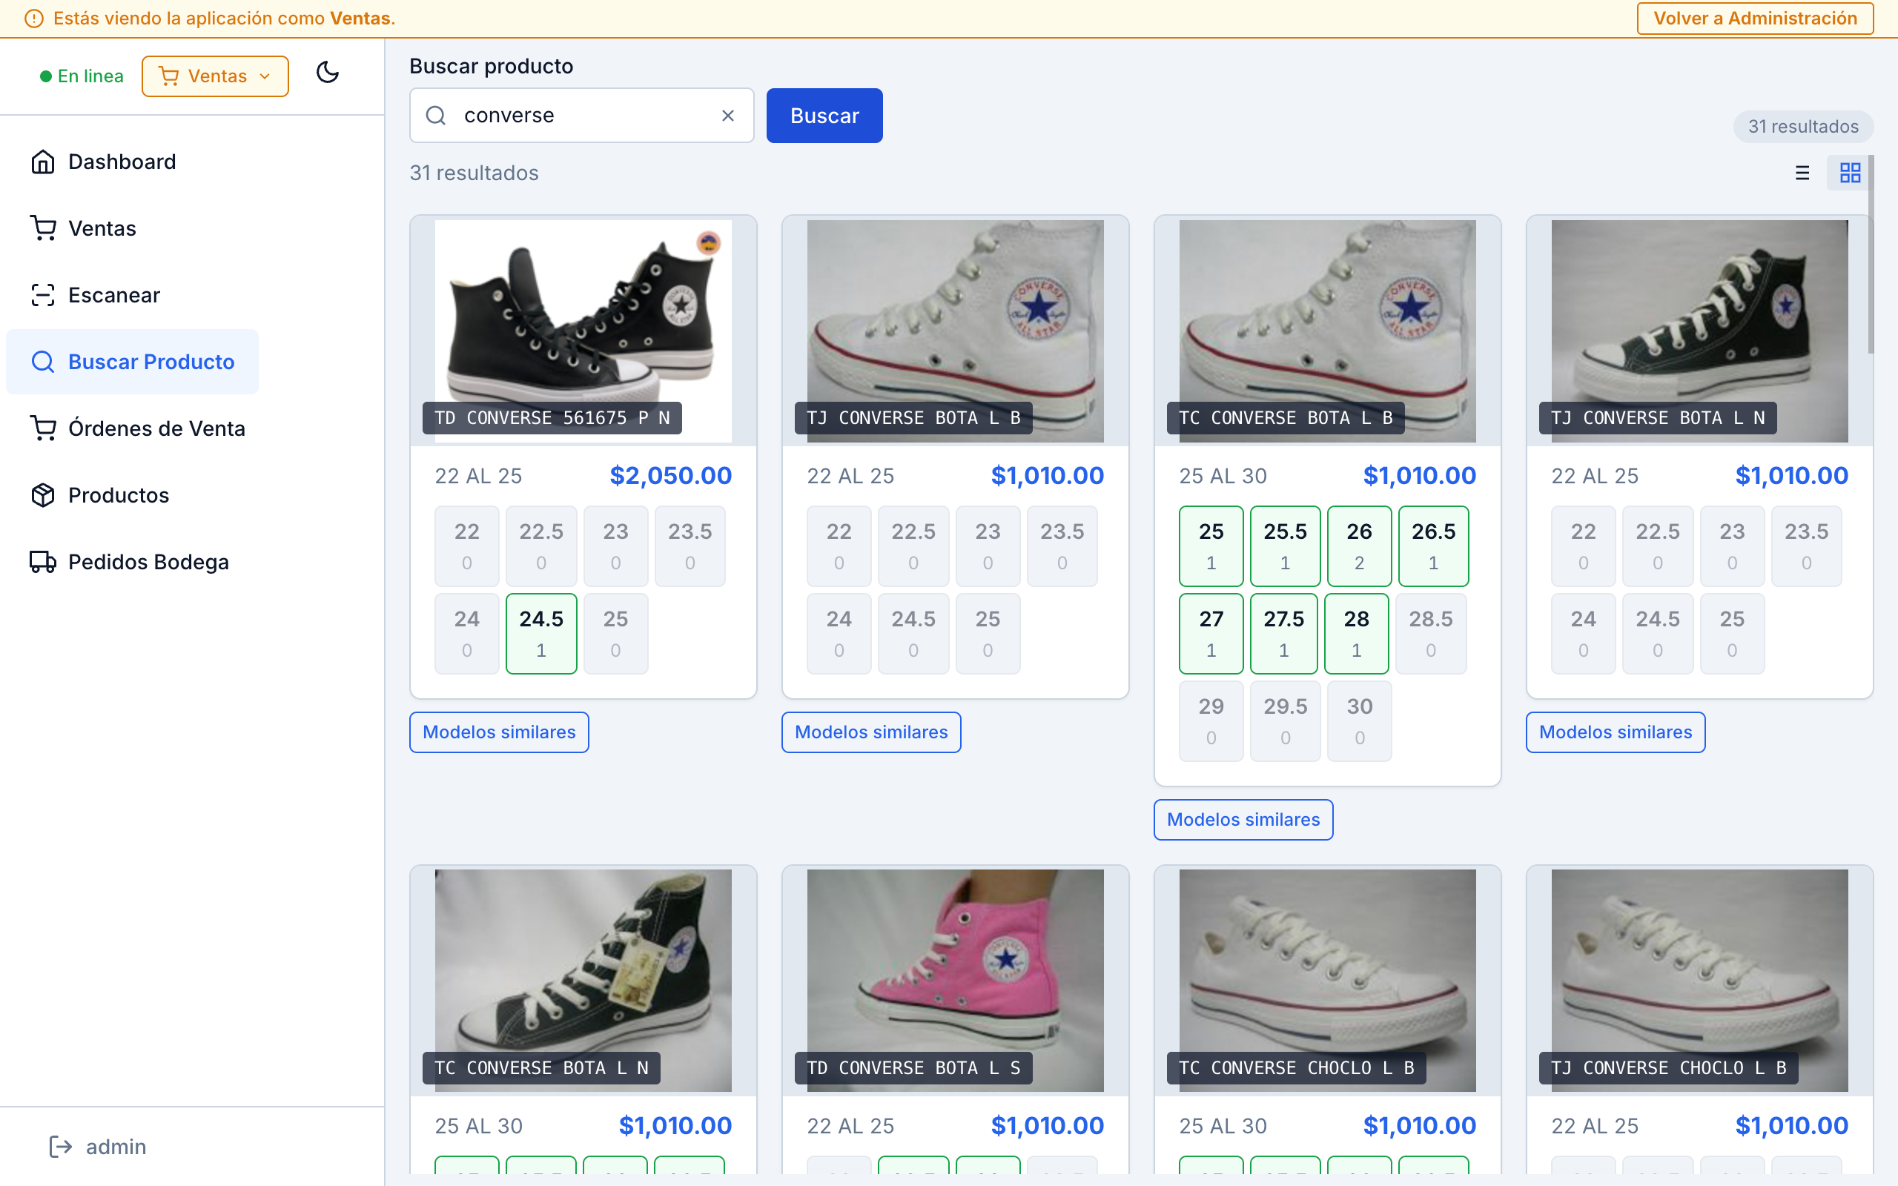The width and height of the screenshot is (1898, 1186).
Task: Open Modelos similares for TJ CONVERSE BOTA L B
Action: (870, 731)
